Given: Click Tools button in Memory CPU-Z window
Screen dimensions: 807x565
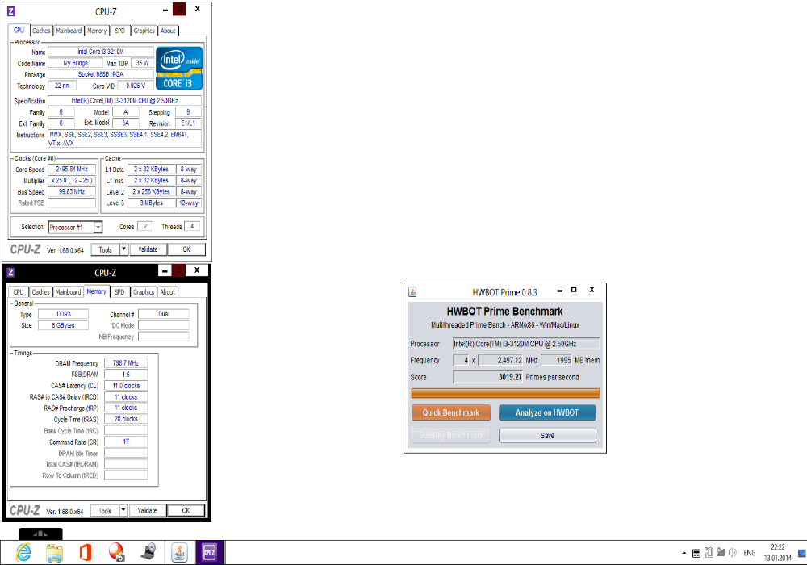Looking at the screenshot, I should pyautogui.click(x=105, y=510).
